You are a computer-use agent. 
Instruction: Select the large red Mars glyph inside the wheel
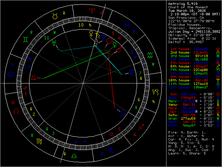point(119,49)
